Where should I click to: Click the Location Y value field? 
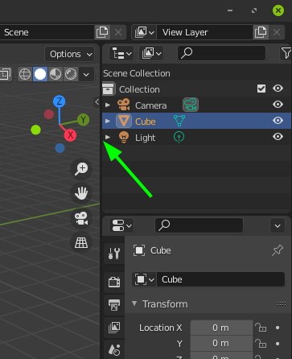click(221, 343)
